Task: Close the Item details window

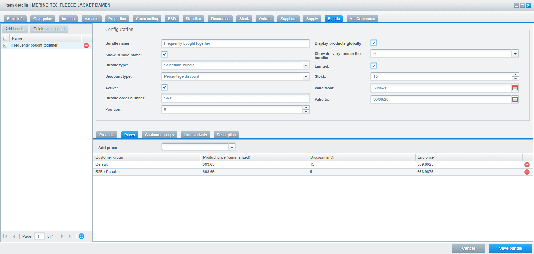Action: 528,6
